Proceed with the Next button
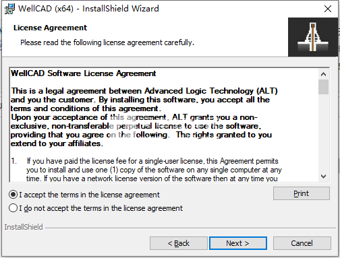This screenshot has height=258, width=340. coord(238,243)
